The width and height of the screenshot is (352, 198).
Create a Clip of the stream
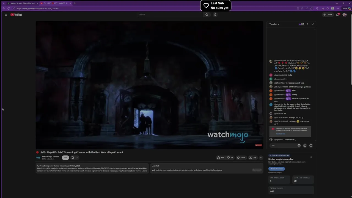(x=253, y=158)
